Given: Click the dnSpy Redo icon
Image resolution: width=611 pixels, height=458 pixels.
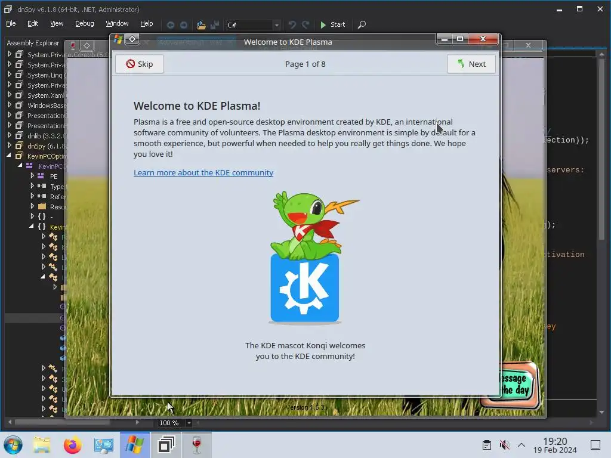Looking at the screenshot, I should [305, 25].
